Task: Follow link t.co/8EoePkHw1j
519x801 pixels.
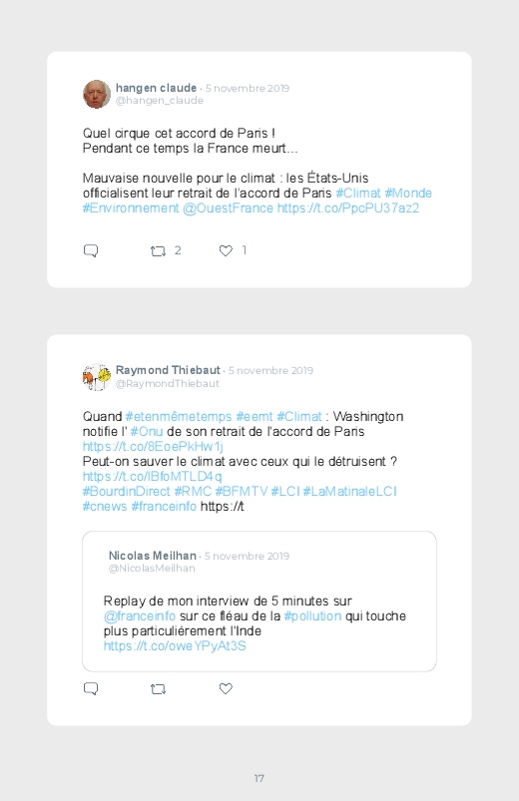Action: coord(153,446)
